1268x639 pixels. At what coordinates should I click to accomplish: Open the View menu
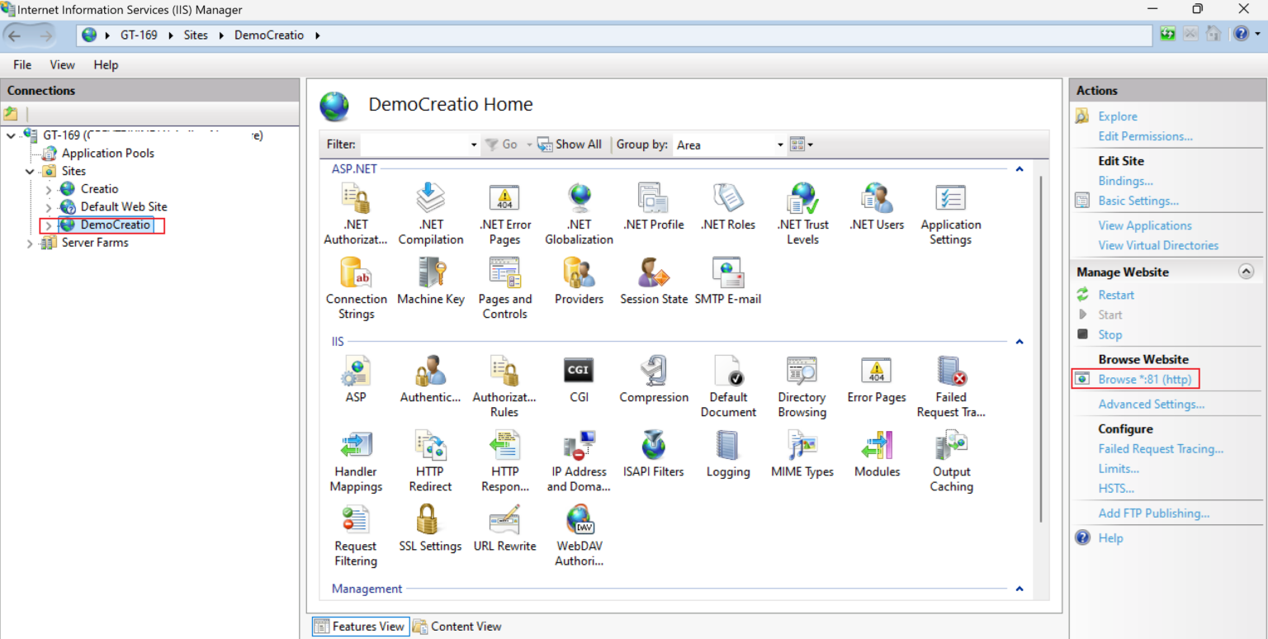click(62, 64)
